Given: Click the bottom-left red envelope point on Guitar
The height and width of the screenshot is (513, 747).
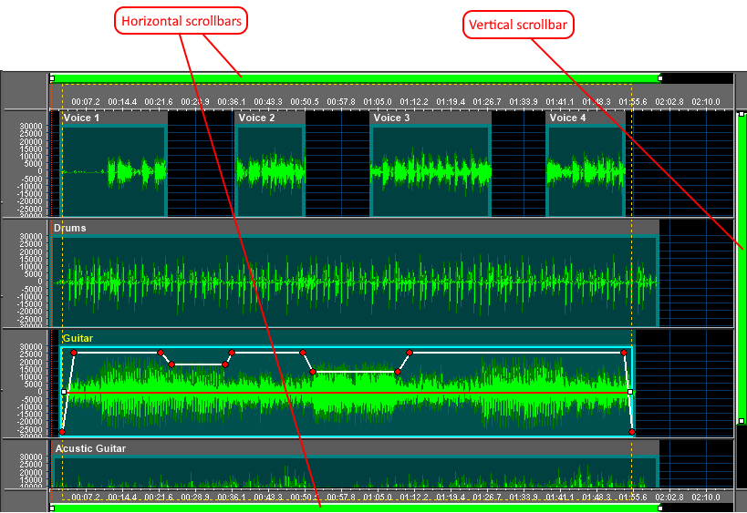Looking at the screenshot, I should pos(62,431).
